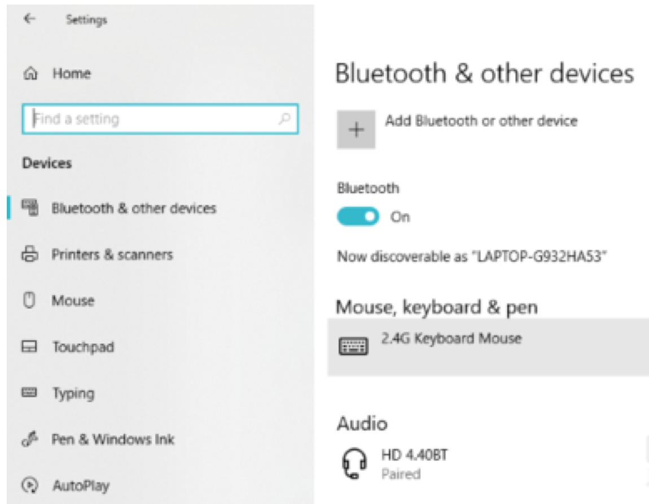Click the Home house icon
Image resolution: width=649 pixels, height=504 pixels.
[30, 74]
